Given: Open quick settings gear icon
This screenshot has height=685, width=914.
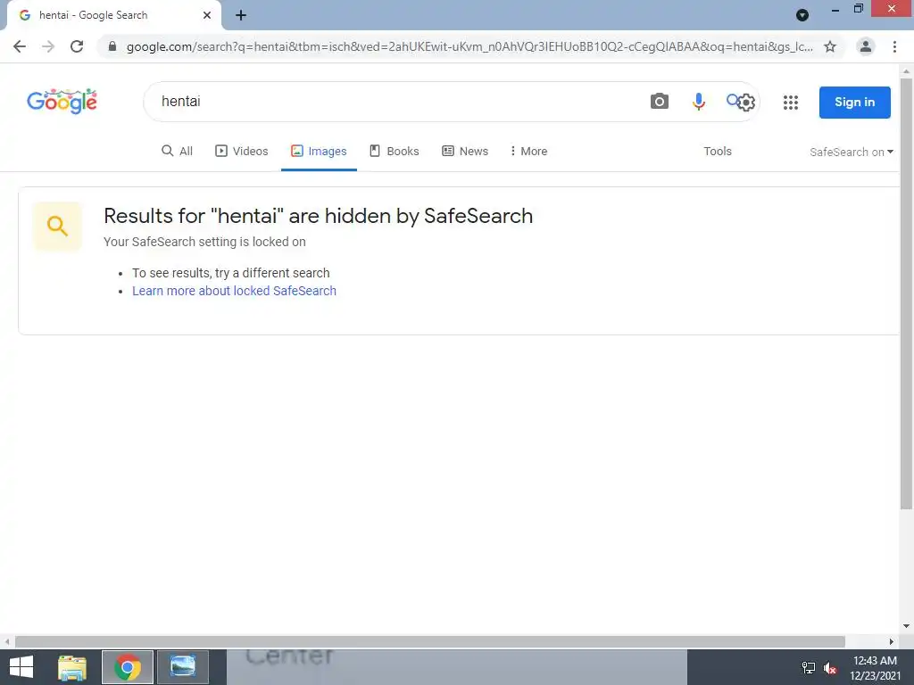Looking at the screenshot, I should [745, 103].
